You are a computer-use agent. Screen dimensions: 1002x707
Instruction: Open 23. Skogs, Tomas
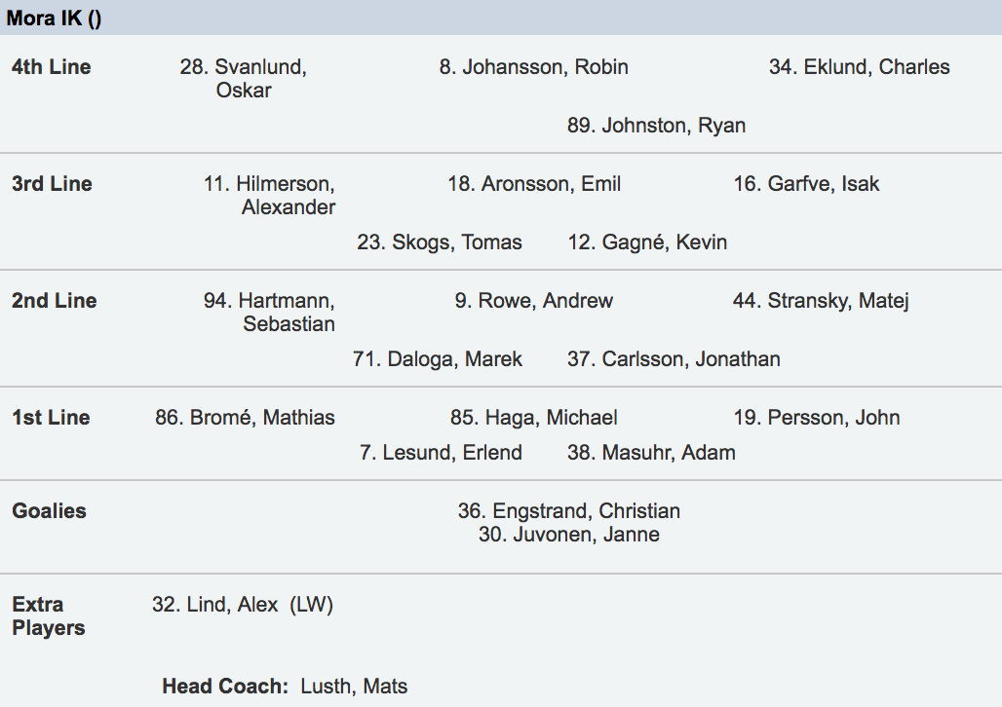tap(440, 242)
